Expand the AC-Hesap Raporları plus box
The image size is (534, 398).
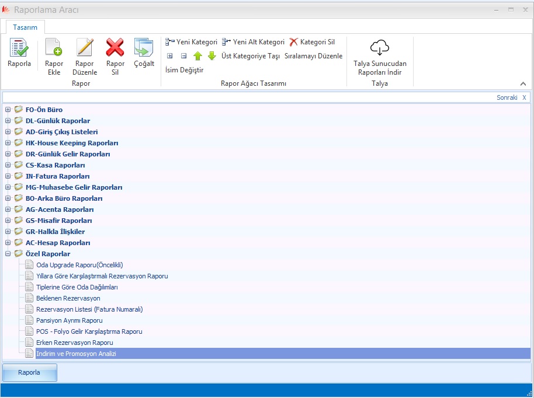[x=8, y=243]
